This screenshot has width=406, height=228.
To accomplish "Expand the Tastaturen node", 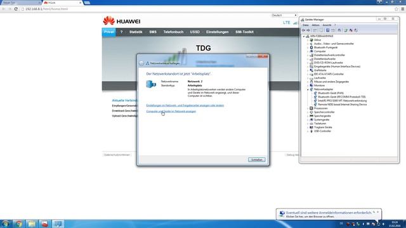I will (308, 123).
